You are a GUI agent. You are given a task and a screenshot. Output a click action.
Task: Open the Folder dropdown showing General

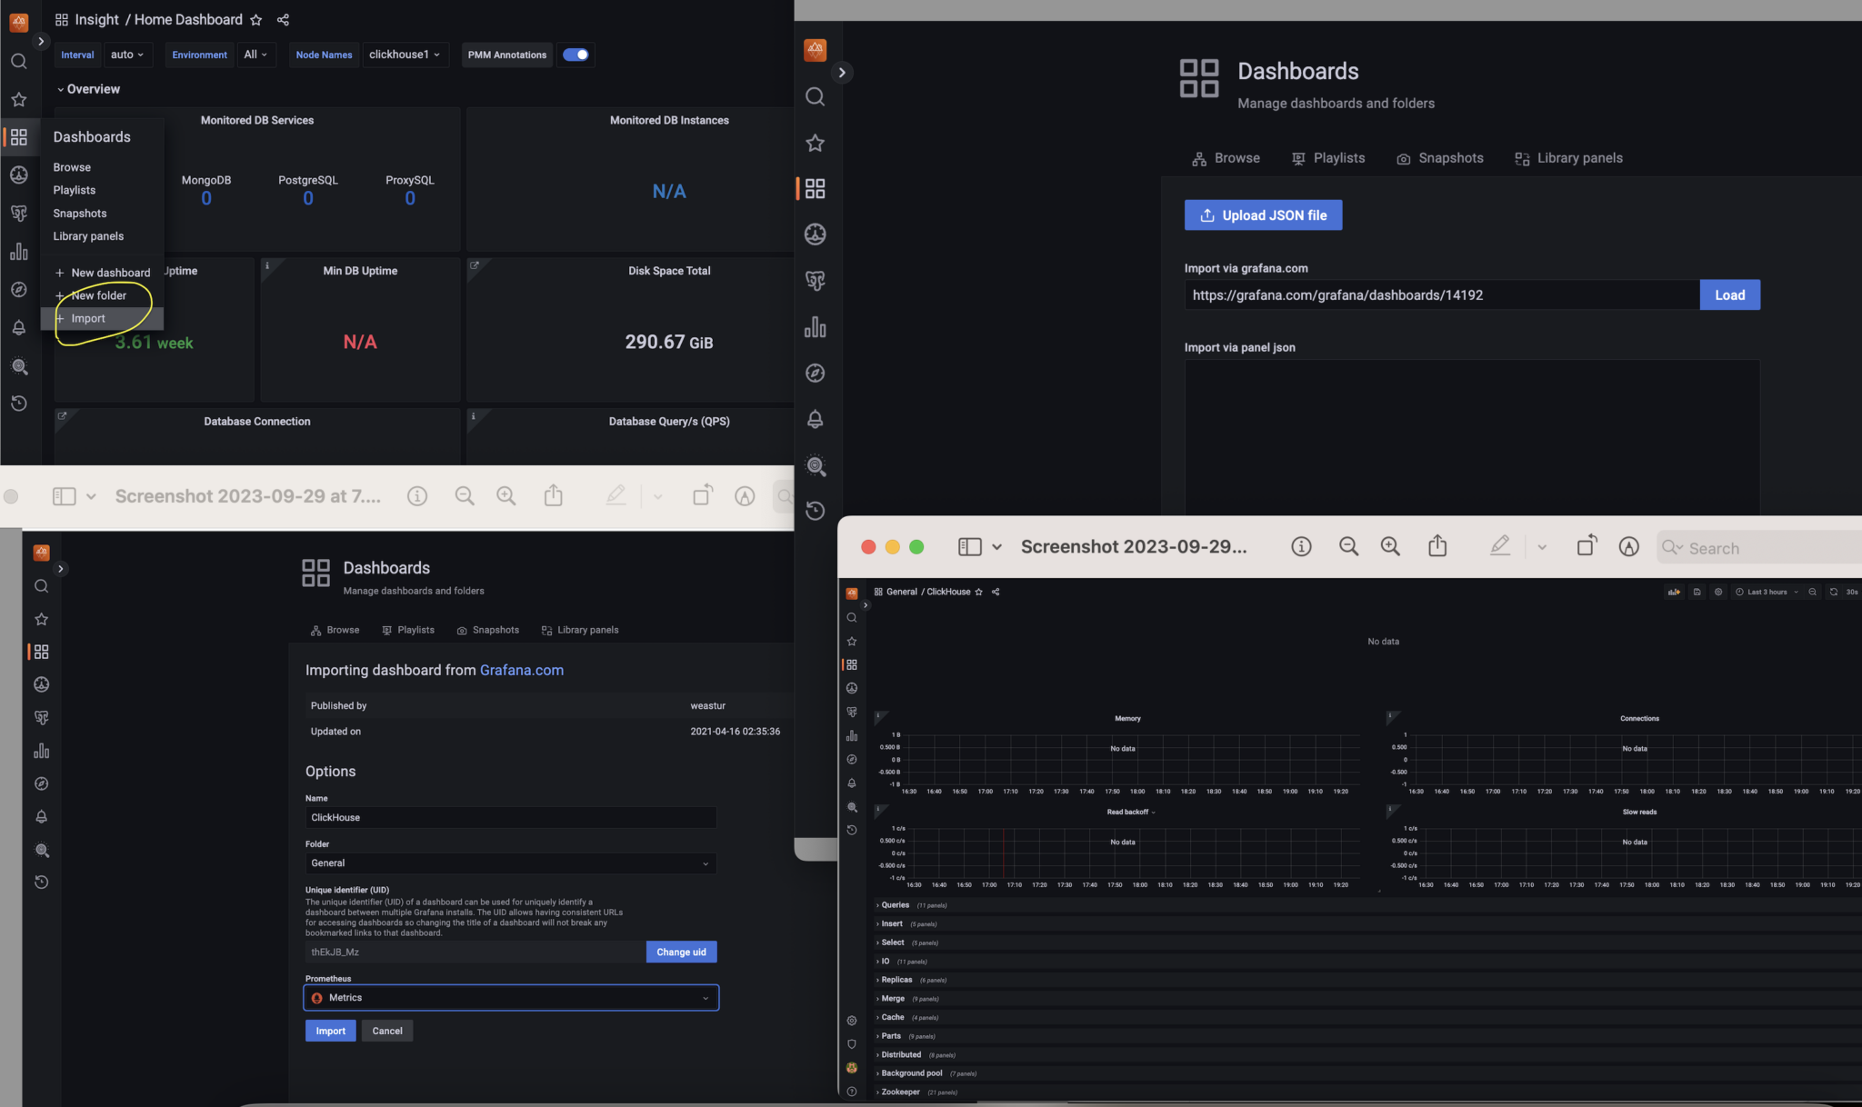pyautogui.click(x=509, y=863)
